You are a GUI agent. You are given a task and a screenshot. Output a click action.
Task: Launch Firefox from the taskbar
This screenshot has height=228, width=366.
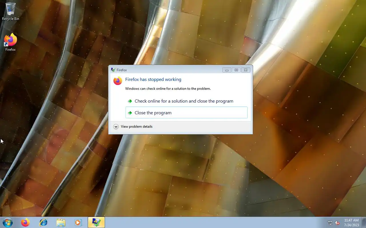tap(25, 222)
